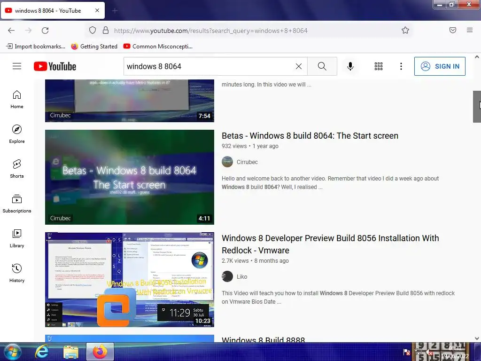Image resolution: width=481 pixels, height=361 pixels.
Task: Open the 7:54 Cirrubec video thumbnail
Action: 130,101
